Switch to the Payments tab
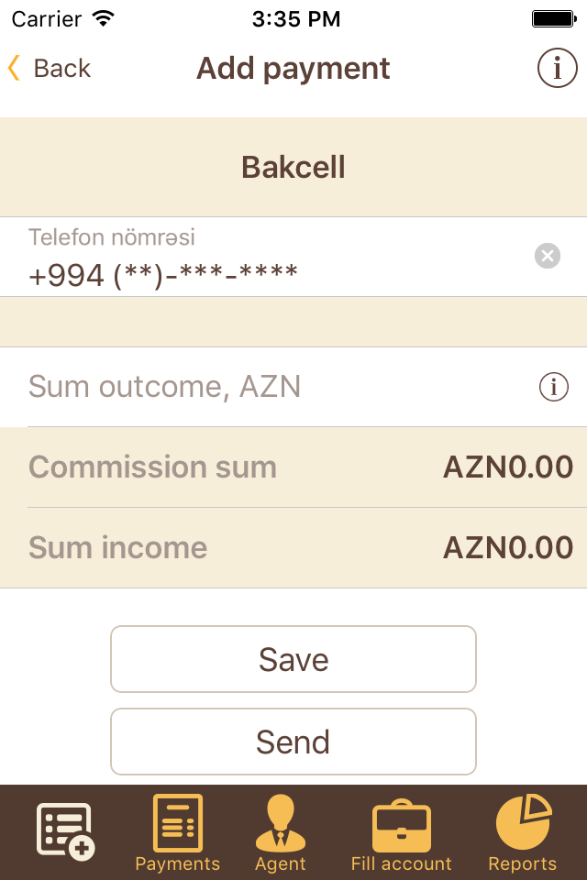587x880 pixels. [x=177, y=834]
